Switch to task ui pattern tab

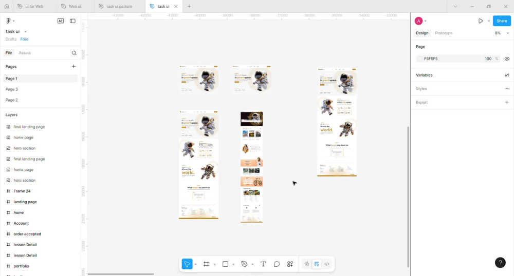(x=119, y=6)
